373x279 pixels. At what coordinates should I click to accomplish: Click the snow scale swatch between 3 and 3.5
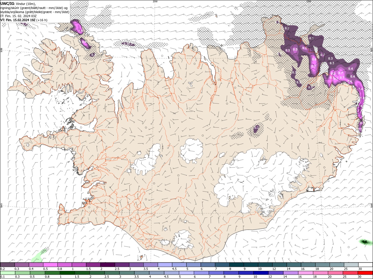click(x=136, y=265)
